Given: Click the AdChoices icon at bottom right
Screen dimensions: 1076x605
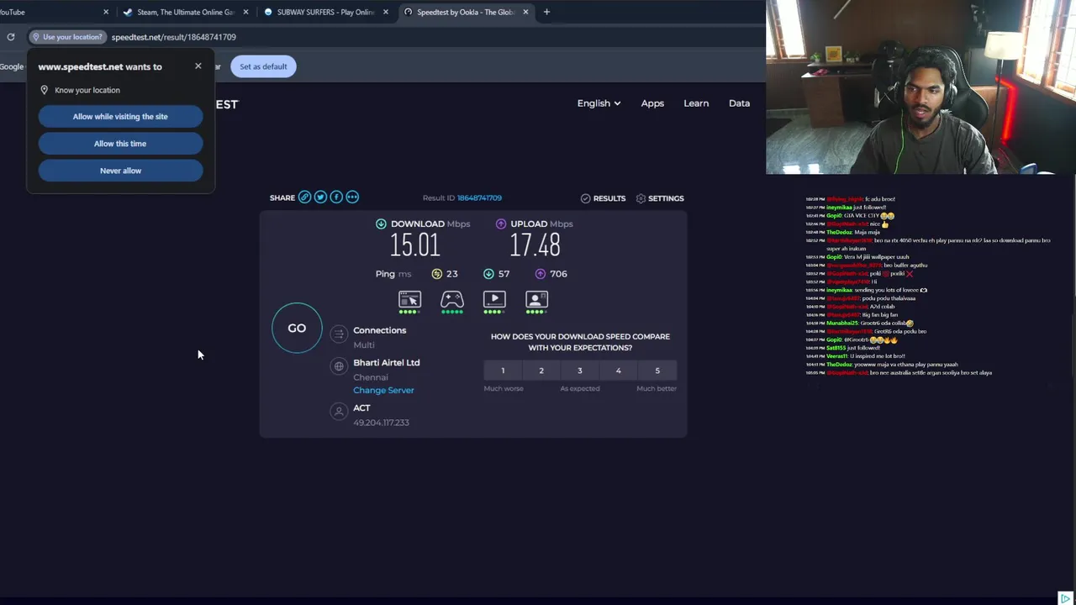Looking at the screenshot, I should (1066, 597).
